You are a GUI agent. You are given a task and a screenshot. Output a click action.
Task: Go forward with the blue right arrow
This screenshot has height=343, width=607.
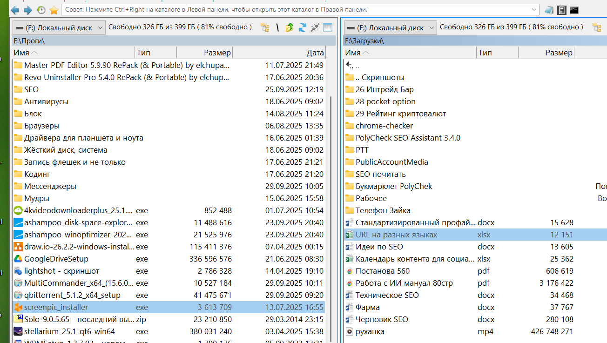pyautogui.click(x=28, y=10)
